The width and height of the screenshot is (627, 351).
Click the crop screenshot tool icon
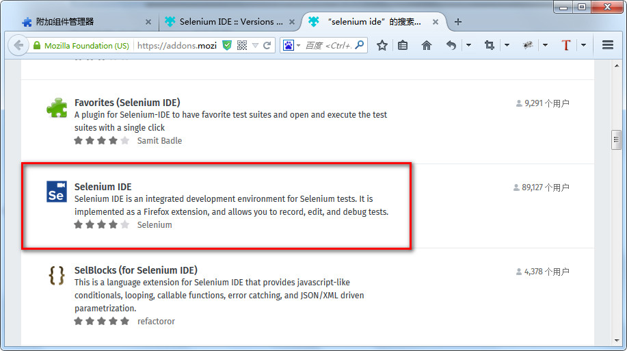489,45
